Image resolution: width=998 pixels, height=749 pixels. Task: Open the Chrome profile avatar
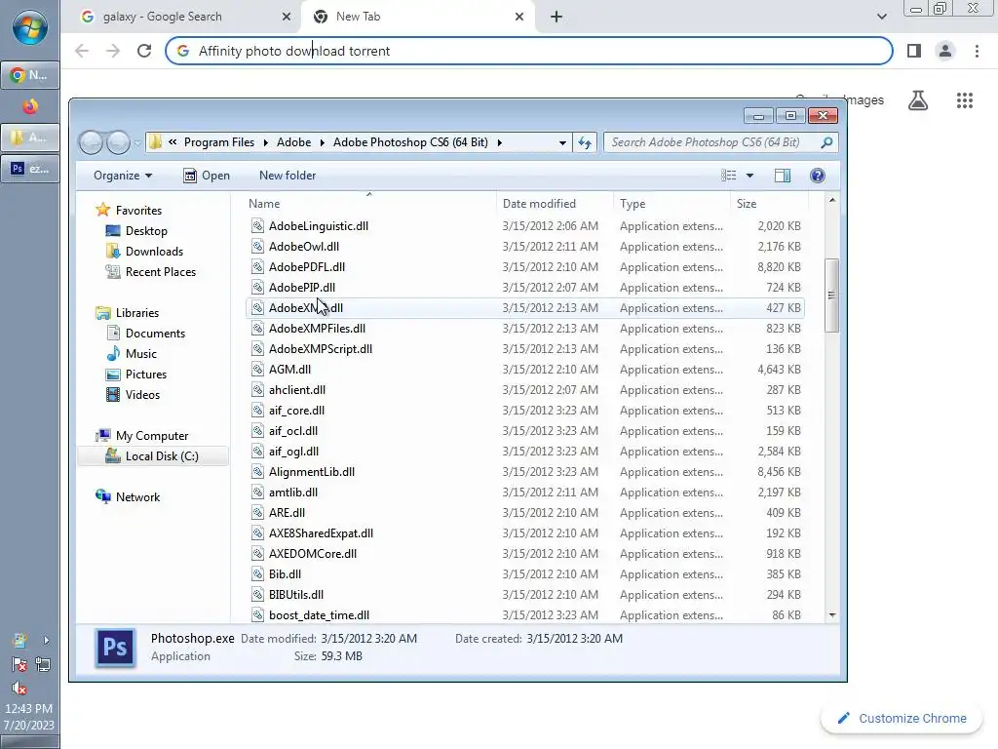point(945,51)
